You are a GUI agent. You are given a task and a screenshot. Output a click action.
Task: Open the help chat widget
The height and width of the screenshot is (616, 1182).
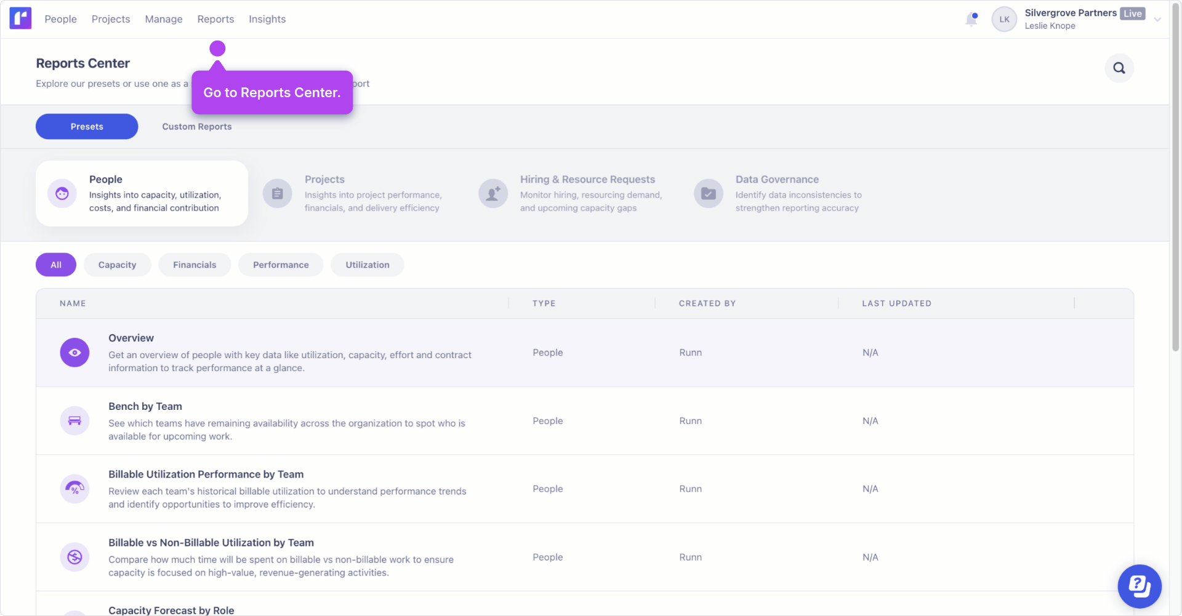[1140, 586]
